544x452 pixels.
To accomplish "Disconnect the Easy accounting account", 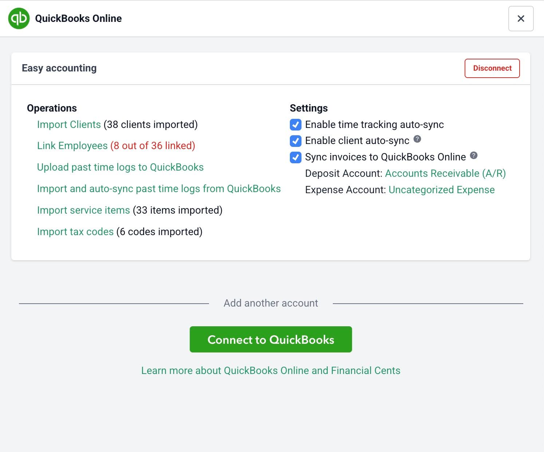I will [492, 68].
